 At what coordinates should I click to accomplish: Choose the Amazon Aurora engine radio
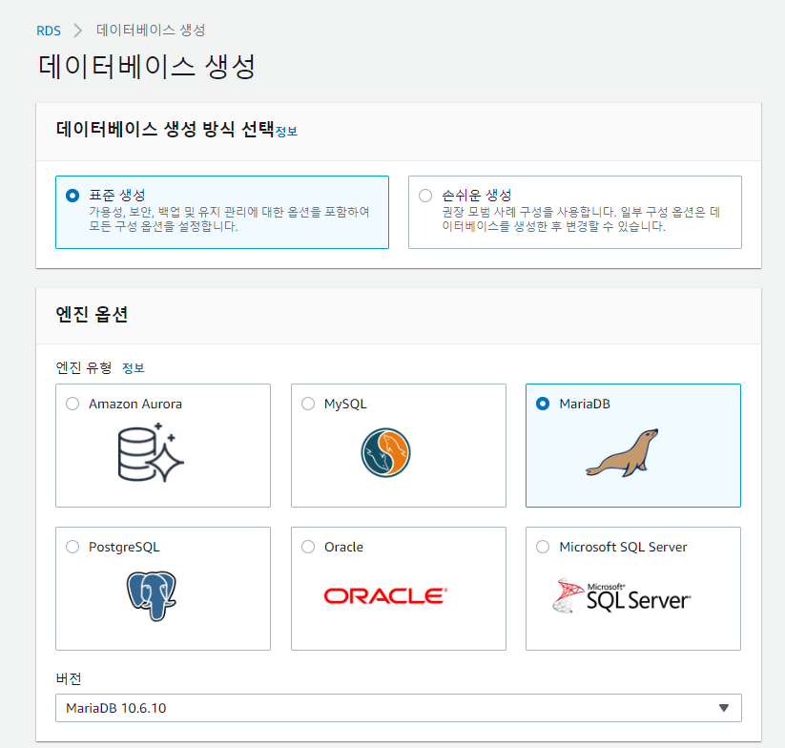click(x=72, y=404)
